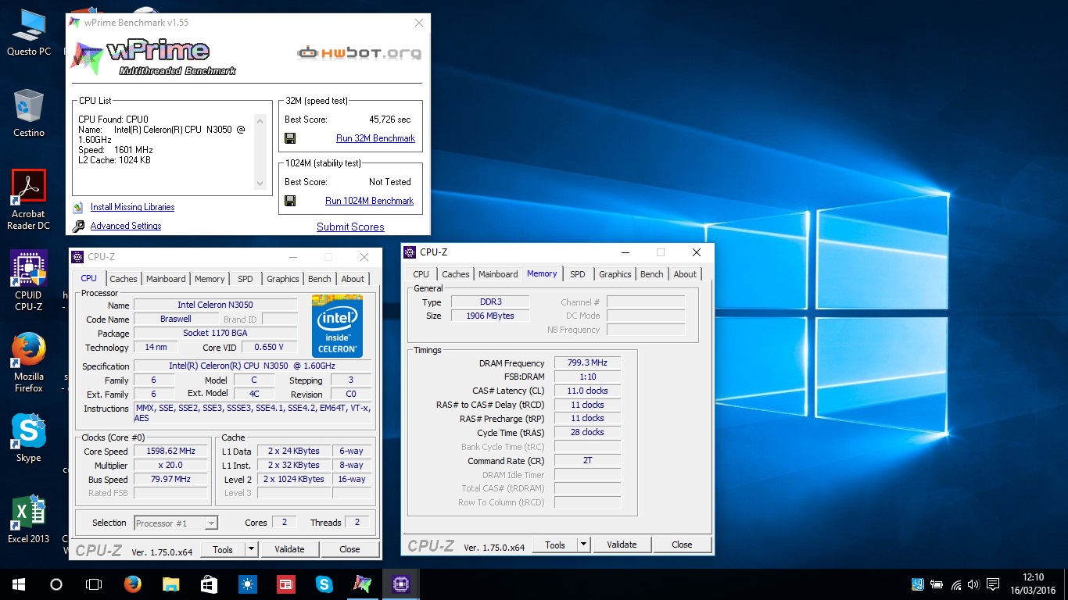Click the save icon beside 32M Best Score
The width and height of the screenshot is (1068, 600).
290,138
